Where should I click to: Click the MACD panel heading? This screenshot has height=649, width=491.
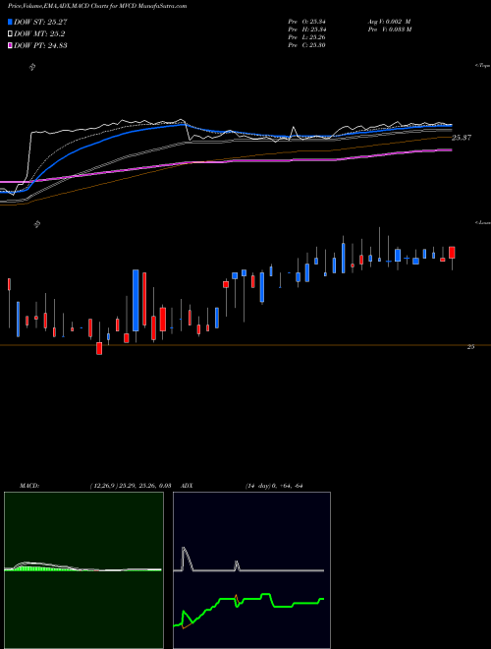[29, 486]
